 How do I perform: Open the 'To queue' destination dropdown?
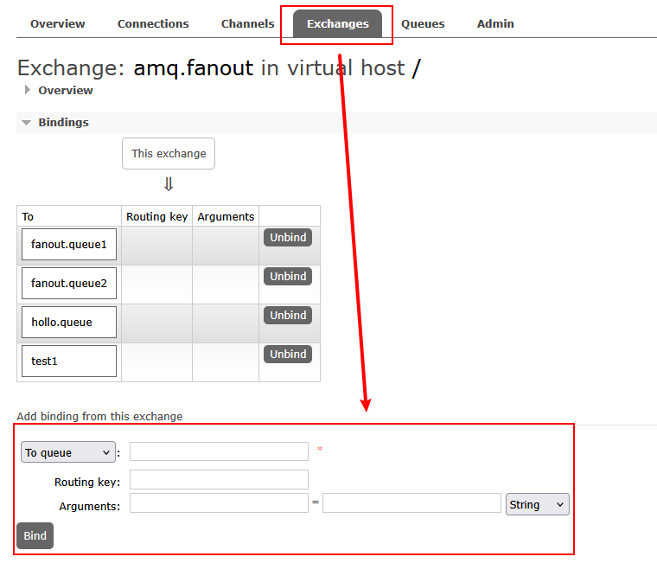[67, 452]
